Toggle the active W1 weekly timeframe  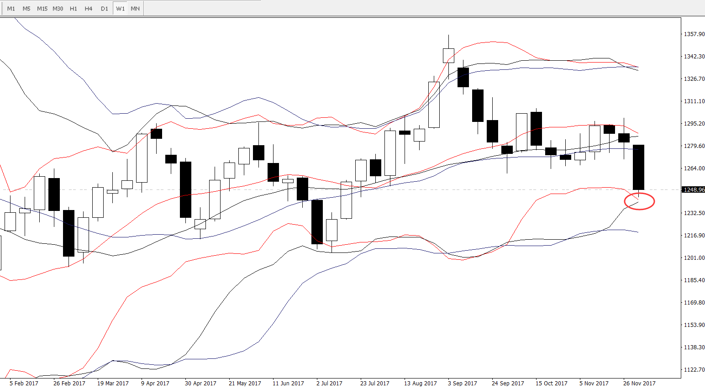pyautogui.click(x=120, y=9)
